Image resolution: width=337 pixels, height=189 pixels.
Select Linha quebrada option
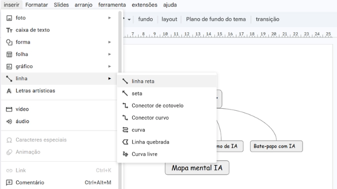coord(167,142)
